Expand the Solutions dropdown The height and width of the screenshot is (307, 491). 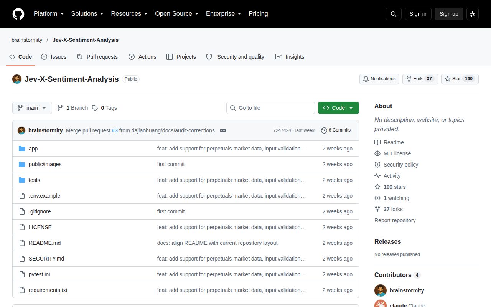87,14
